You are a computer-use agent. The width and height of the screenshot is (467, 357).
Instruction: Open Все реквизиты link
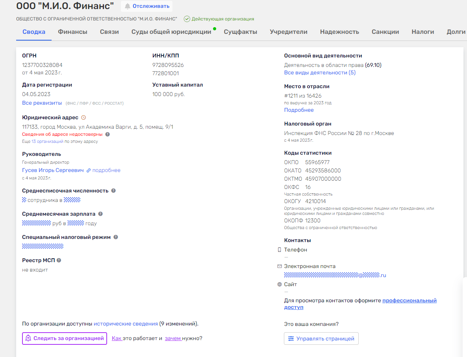(x=42, y=103)
